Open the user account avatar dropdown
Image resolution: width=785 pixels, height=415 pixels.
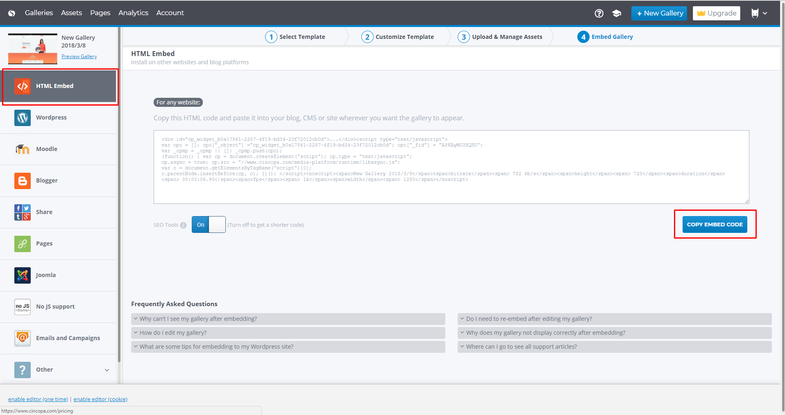(x=759, y=13)
